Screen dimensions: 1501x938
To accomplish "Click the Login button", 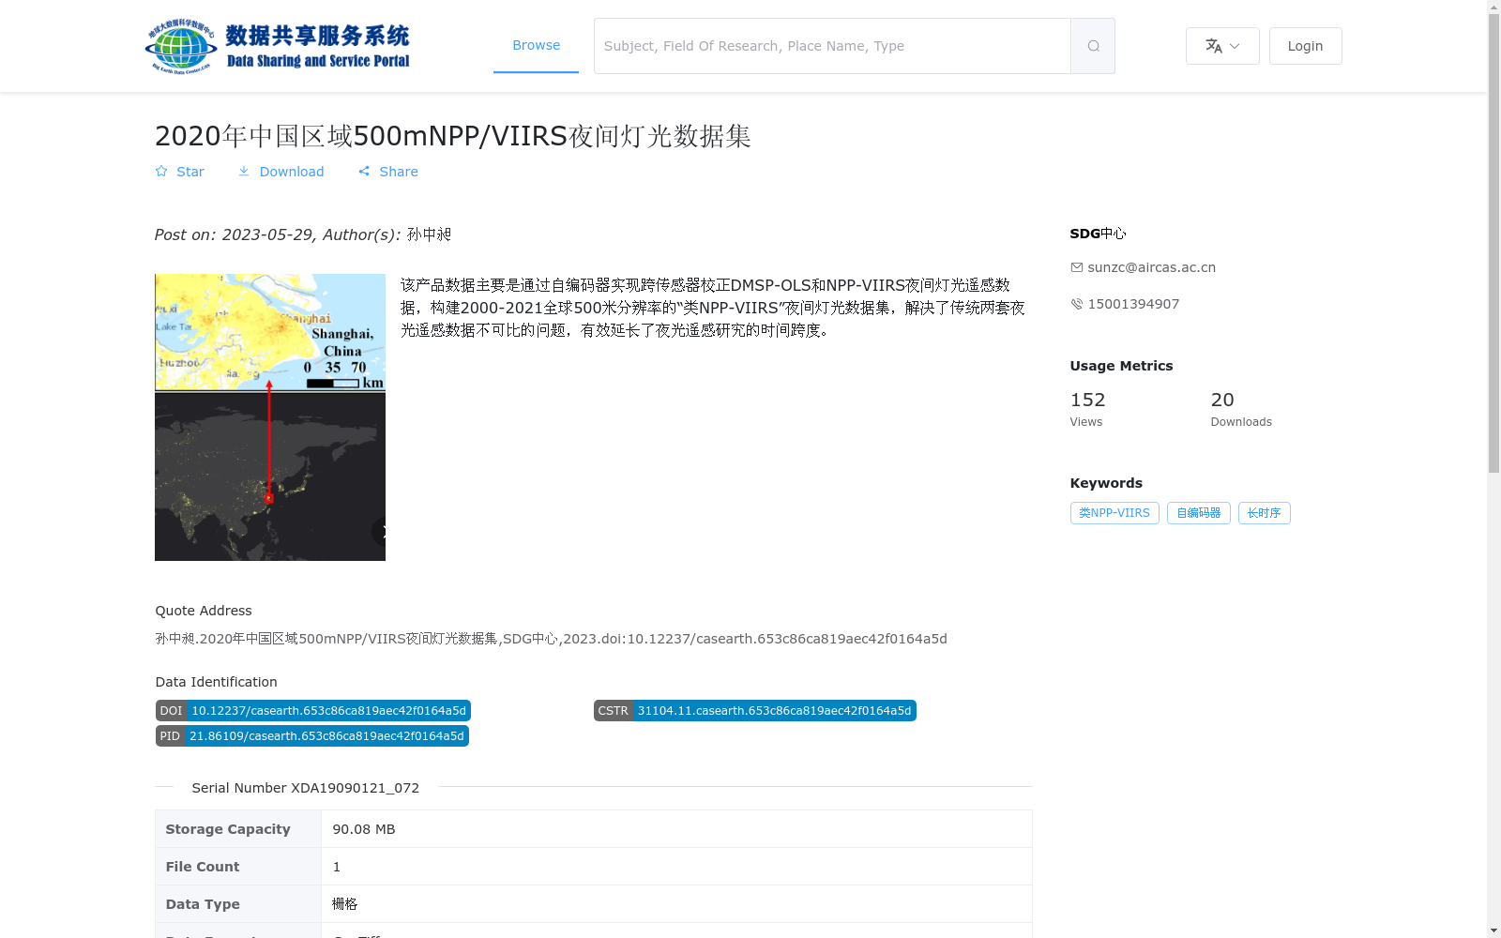I will pos(1305,46).
